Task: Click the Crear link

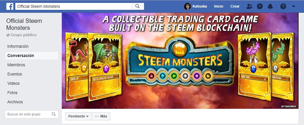Action: (235, 6)
